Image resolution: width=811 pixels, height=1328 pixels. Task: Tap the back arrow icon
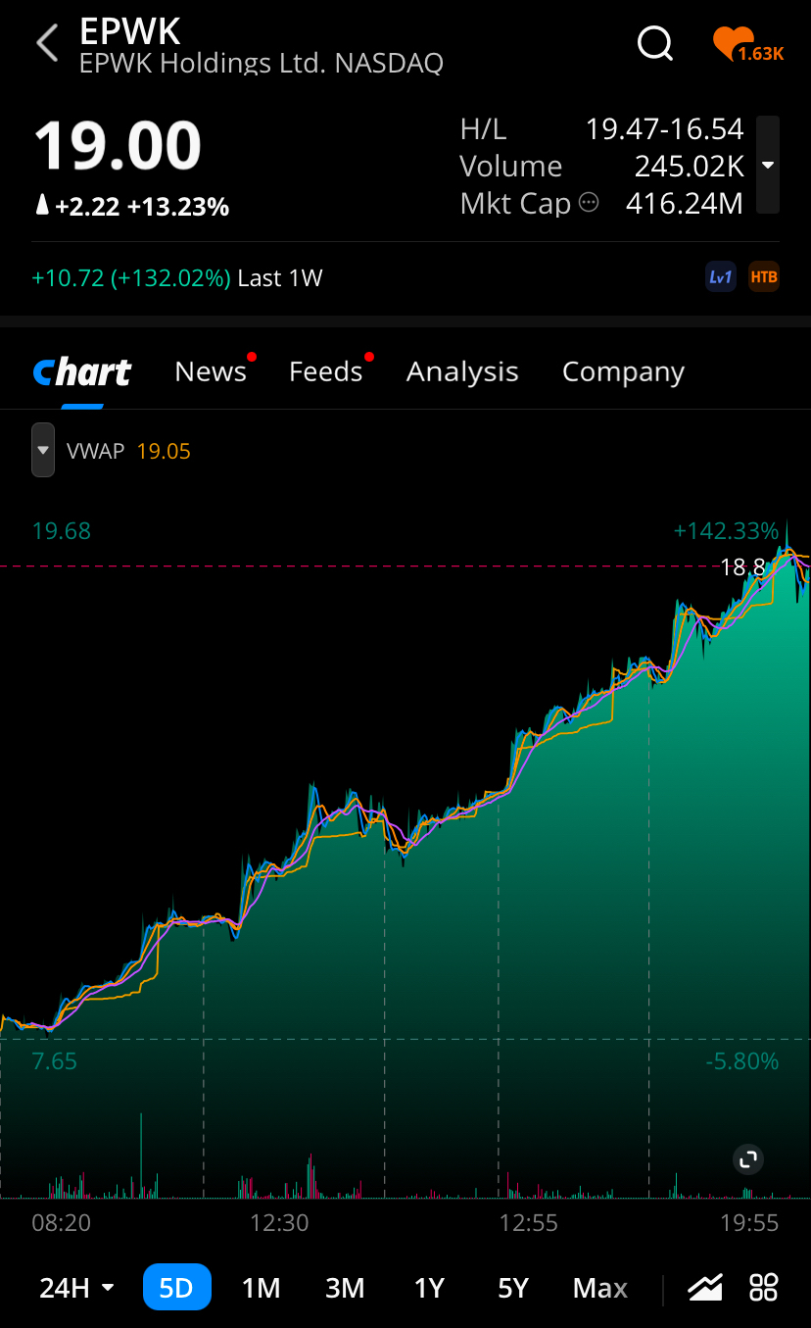point(46,43)
